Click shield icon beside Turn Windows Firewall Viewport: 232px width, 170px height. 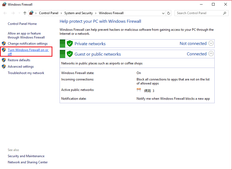click(x=4, y=50)
